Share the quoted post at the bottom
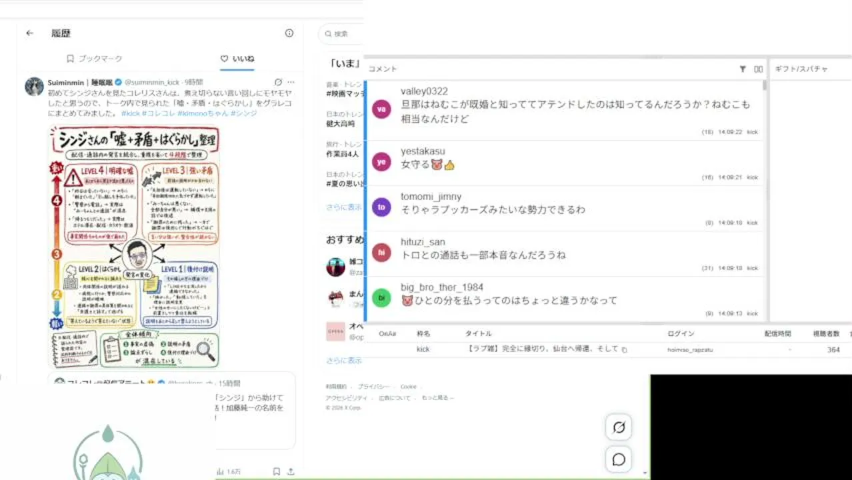Viewport: 852px width, 480px height. [x=291, y=471]
